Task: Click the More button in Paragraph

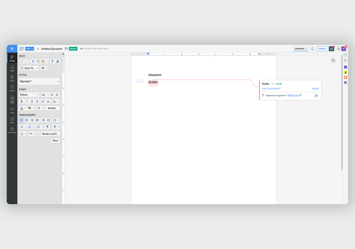Action: pyautogui.click(x=55, y=140)
